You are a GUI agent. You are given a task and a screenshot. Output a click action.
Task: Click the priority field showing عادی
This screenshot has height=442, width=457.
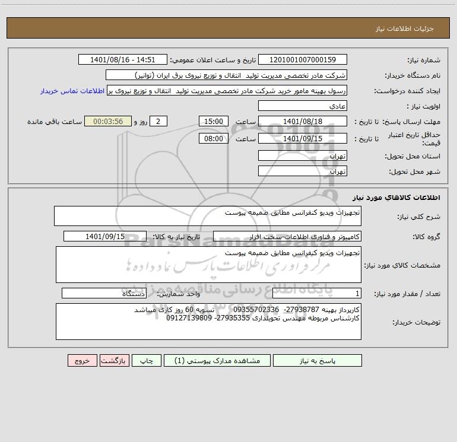click(303, 106)
